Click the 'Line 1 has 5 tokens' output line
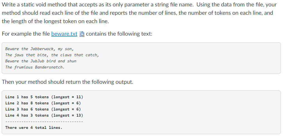Image resolution: width=285 pixels, height=140 pixels. (44, 97)
